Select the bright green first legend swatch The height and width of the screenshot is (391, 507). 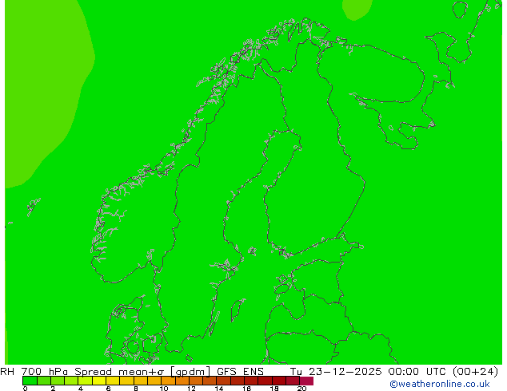click(x=30, y=381)
